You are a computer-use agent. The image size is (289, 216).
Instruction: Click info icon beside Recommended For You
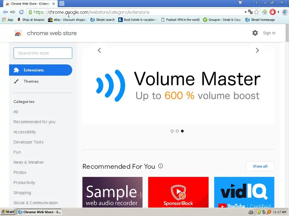[x=161, y=166]
